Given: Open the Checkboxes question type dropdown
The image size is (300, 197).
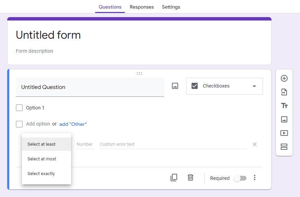Looking at the screenshot, I should pos(224,86).
